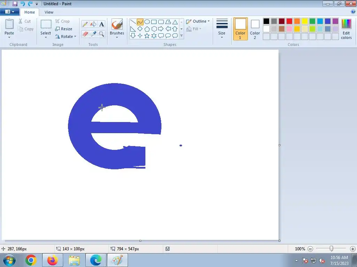Open Google Chrome from taskbar
The width and height of the screenshot is (357, 267).
[31, 260]
